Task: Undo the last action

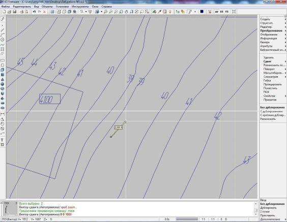Action: point(34,12)
